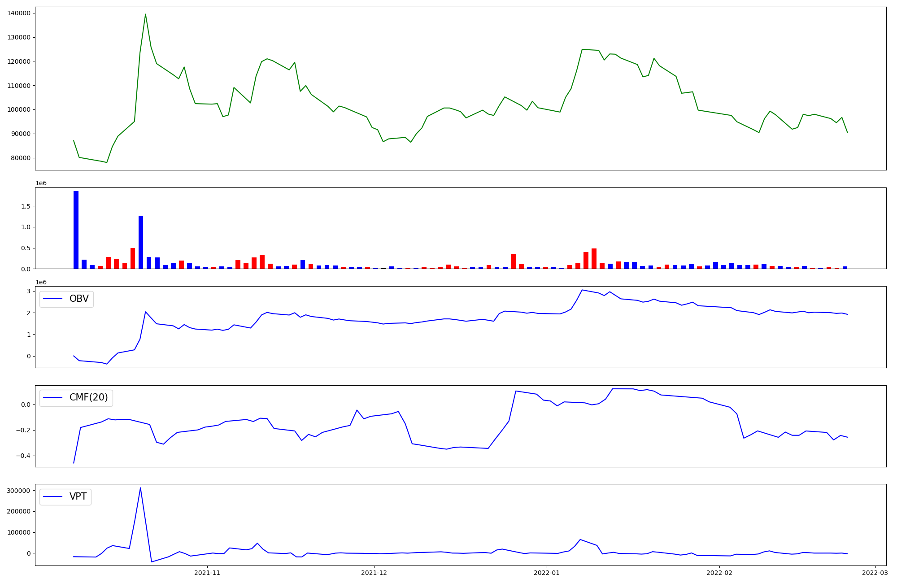Click the 2021-12 x-axis tick label
The width and height of the screenshot is (897, 583).
pos(374,573)
